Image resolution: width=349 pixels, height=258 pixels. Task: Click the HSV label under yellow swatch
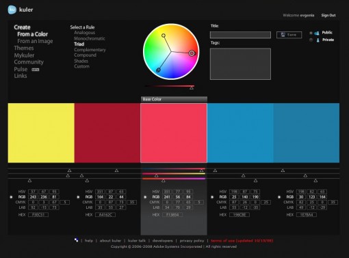(x=22, y=192)
